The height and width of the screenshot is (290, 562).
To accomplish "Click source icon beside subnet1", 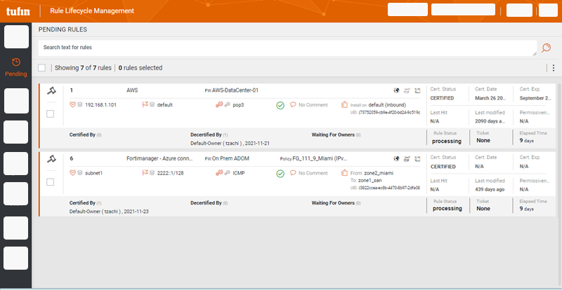I will tap(73, 173).
